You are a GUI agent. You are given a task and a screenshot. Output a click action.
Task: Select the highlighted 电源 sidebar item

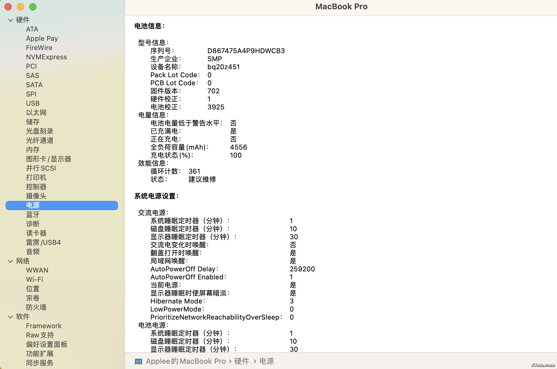pyautogui.click(x=33, y=205)
